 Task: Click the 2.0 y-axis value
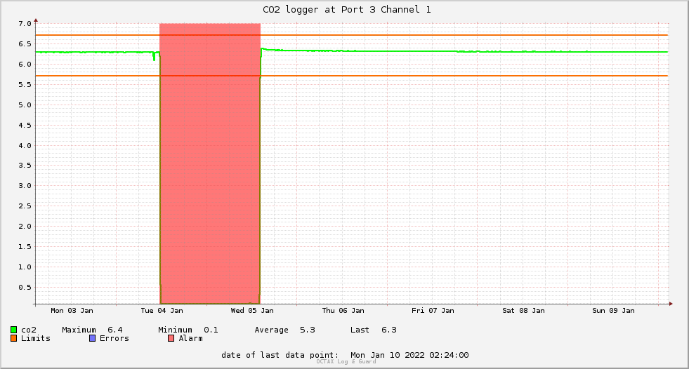pos(25,227)
